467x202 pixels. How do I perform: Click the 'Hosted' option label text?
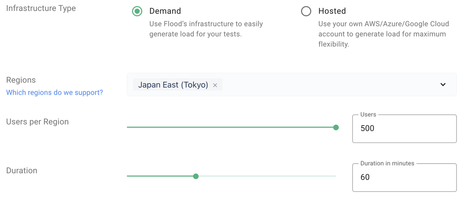(x=332, y=11)
